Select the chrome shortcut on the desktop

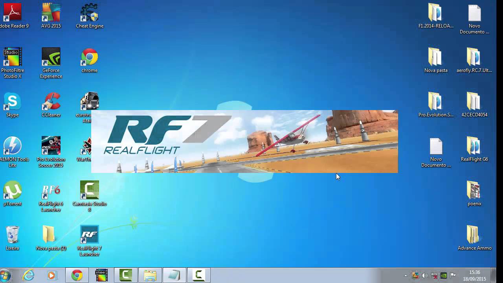pos(90,61)
